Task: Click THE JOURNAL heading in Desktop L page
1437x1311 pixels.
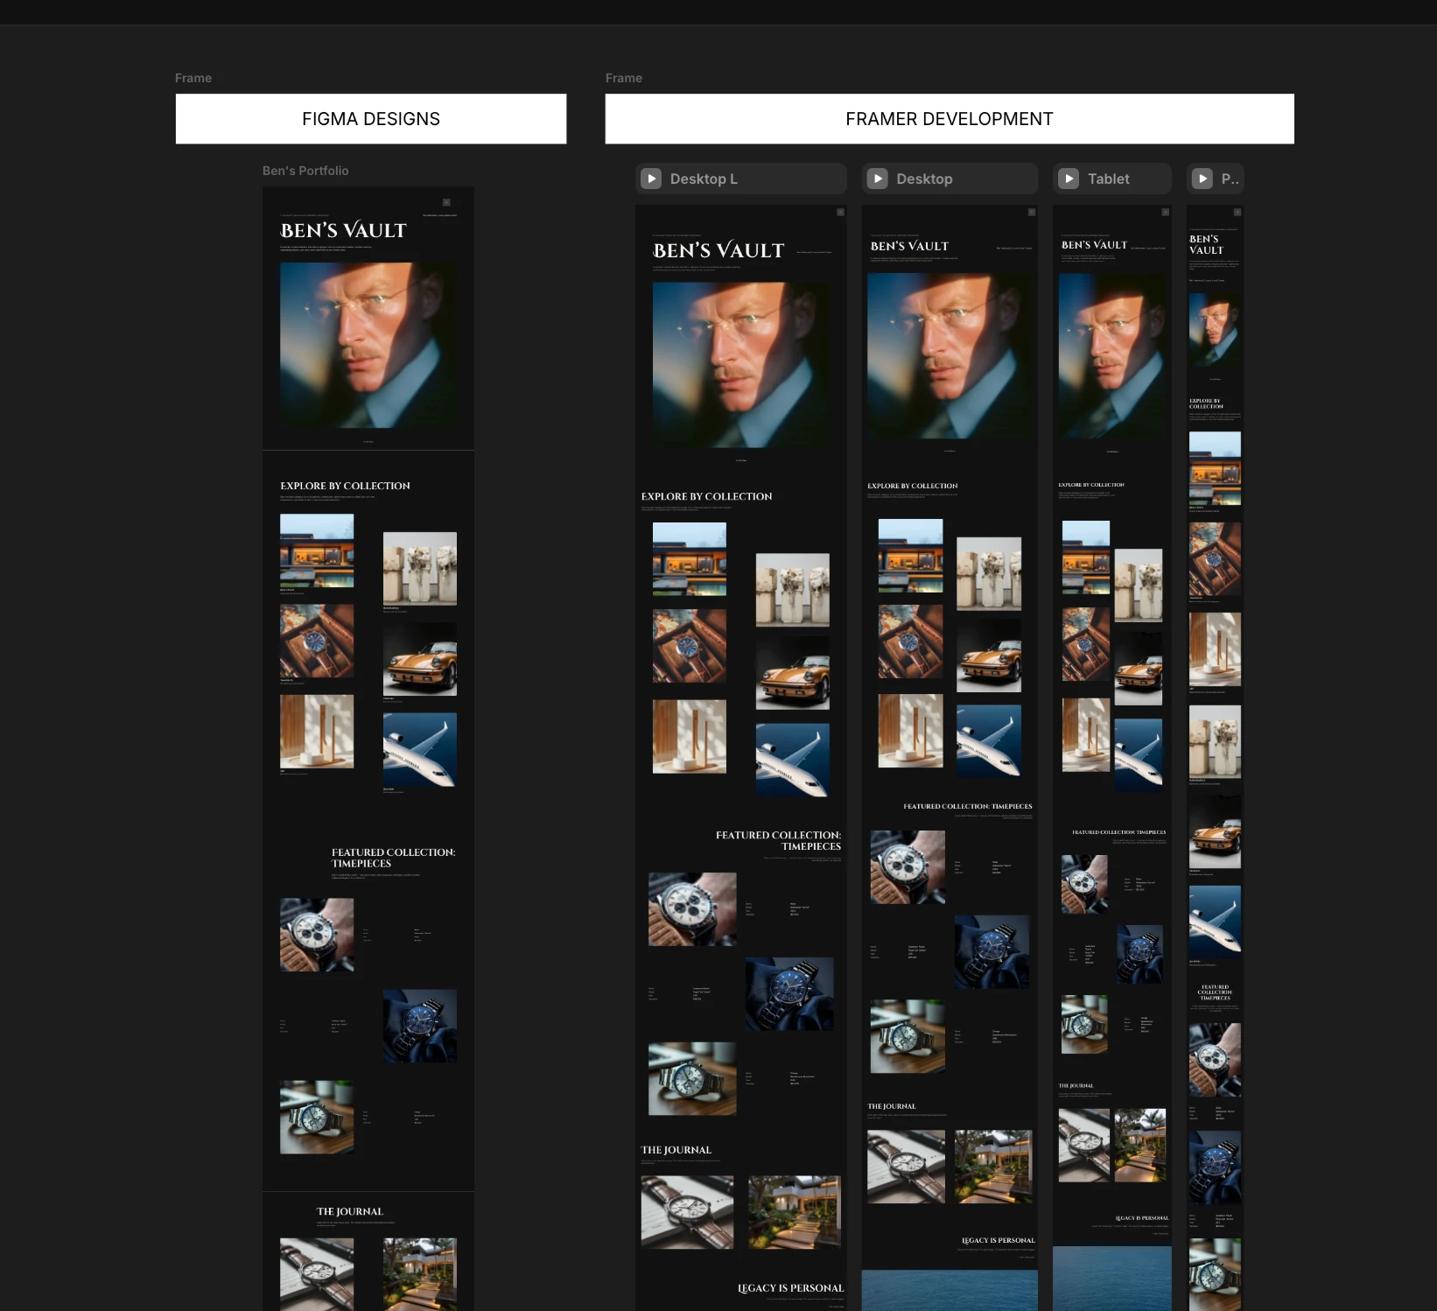Action: click(676, 1150)
